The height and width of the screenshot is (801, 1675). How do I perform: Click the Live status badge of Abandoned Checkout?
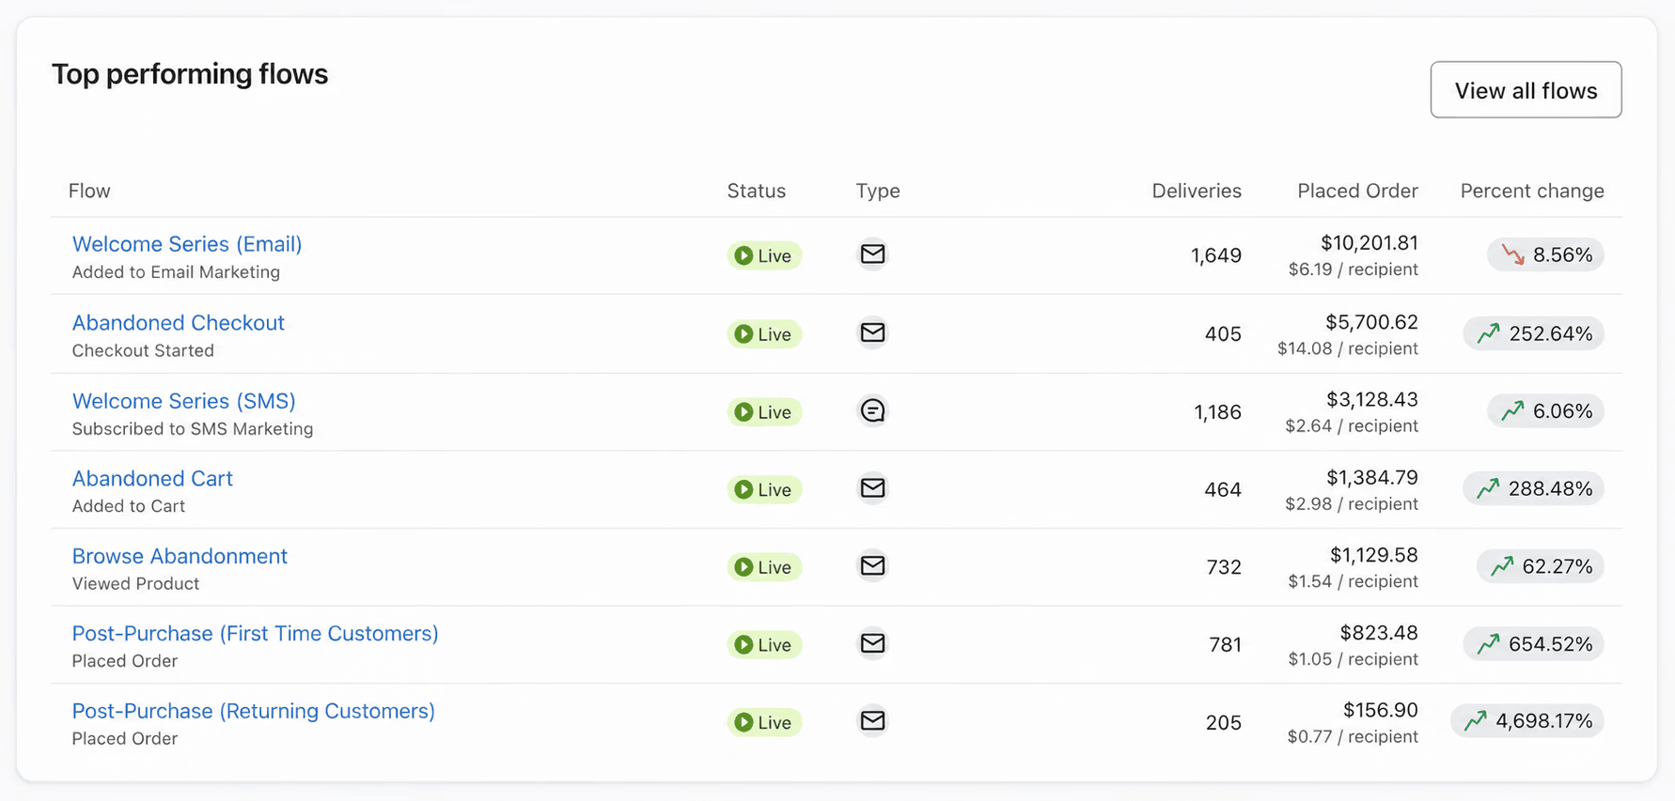[x=763, y=334]
